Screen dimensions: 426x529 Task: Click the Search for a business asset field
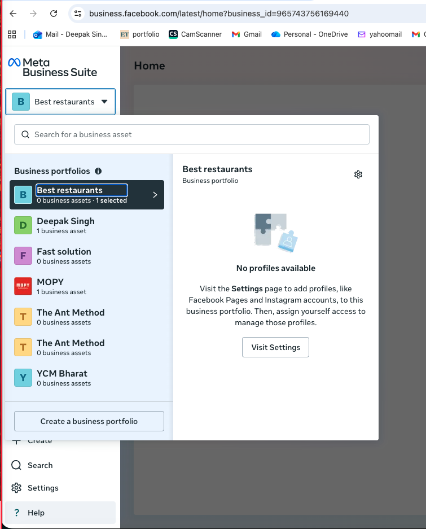tap(192, 134)
